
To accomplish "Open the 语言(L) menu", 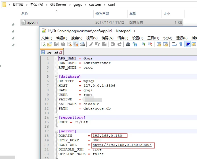I will [x=123, y=38].
